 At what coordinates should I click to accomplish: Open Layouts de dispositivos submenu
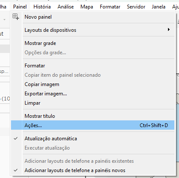(x=93, y=30)
